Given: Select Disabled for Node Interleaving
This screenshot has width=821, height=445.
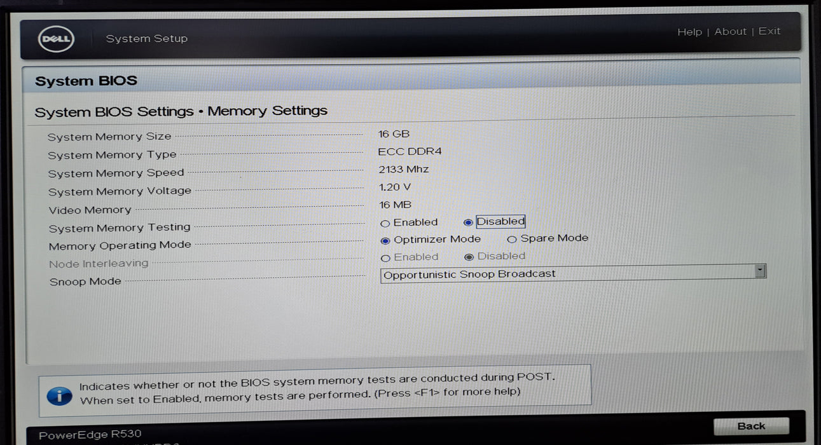Looking at the screenshot, I should pyautogui.click(x=469, y=257).
